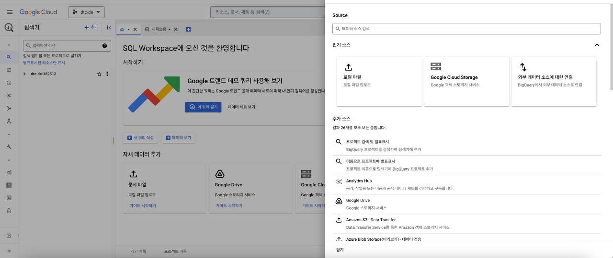This screenshot has width=613, height=258.
Task: Click the explorer search input field
Action: 67,46
